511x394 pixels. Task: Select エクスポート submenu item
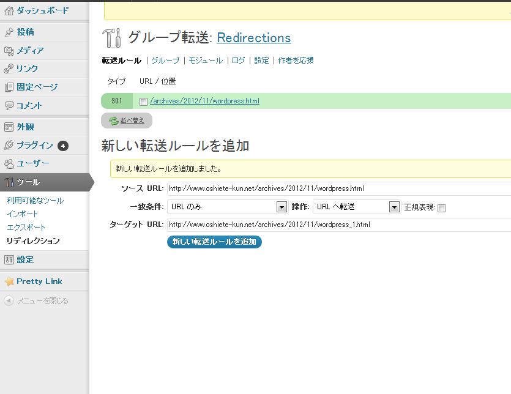pyautogui.click(x=26, y=227)
